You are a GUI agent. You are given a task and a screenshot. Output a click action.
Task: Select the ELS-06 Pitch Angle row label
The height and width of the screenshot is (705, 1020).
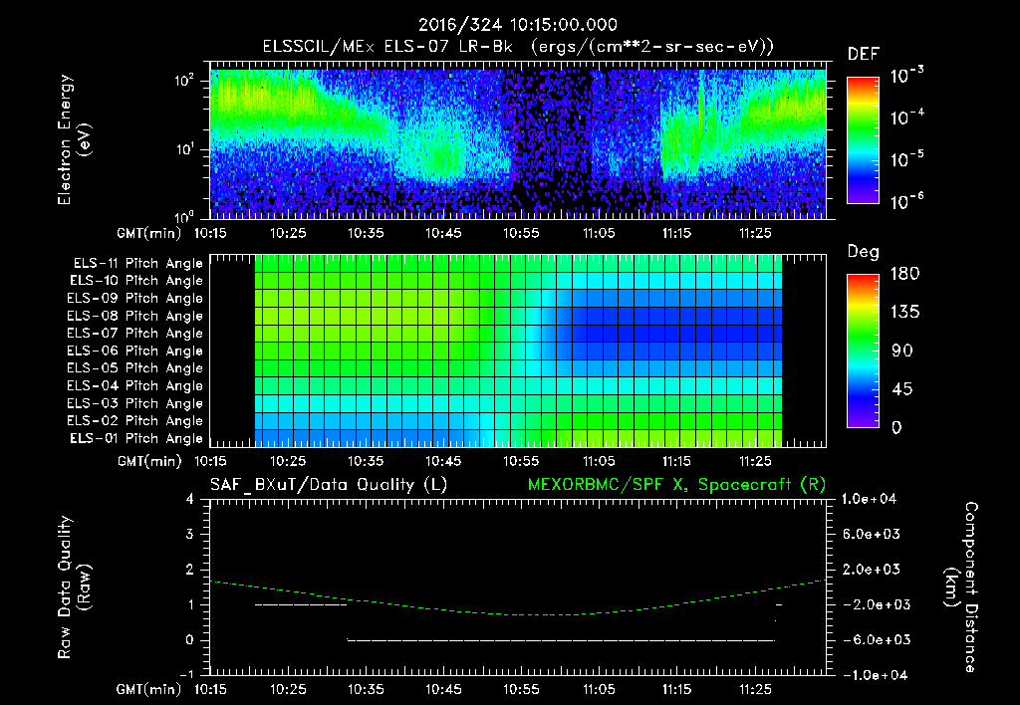click(x=135, y=351)
